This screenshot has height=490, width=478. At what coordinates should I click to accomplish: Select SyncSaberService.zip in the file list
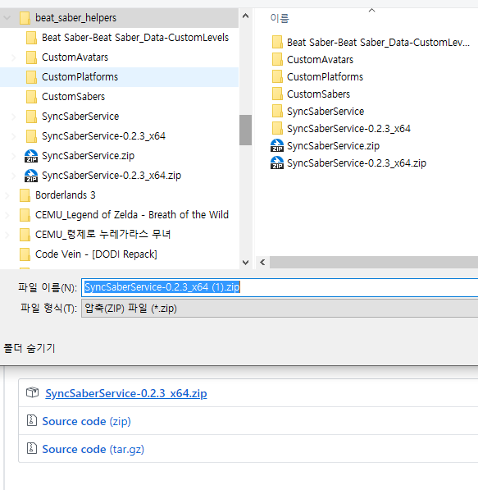[x=333, y=145]
